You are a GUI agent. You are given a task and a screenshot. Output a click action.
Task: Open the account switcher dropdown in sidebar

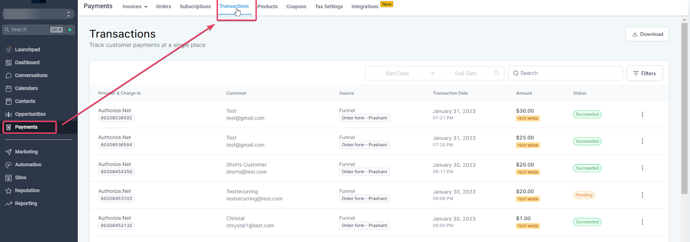click(38, 14)
